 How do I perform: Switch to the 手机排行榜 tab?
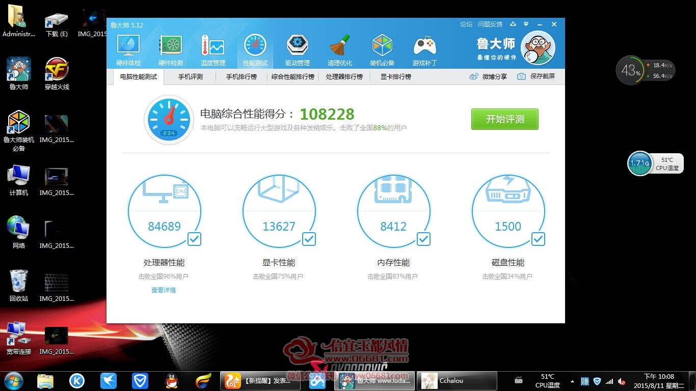(242, 77)
